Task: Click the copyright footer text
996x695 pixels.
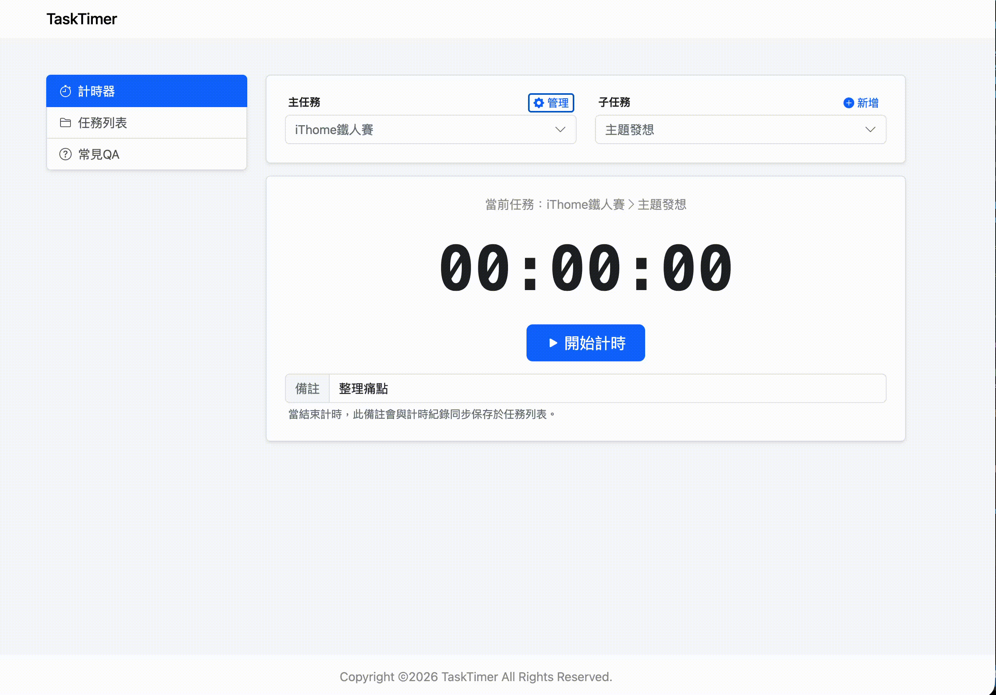Action: pos(476,677)
